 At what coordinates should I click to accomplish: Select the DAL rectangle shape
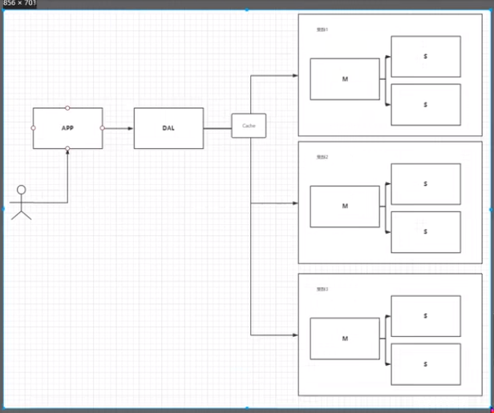pos(168,128)
